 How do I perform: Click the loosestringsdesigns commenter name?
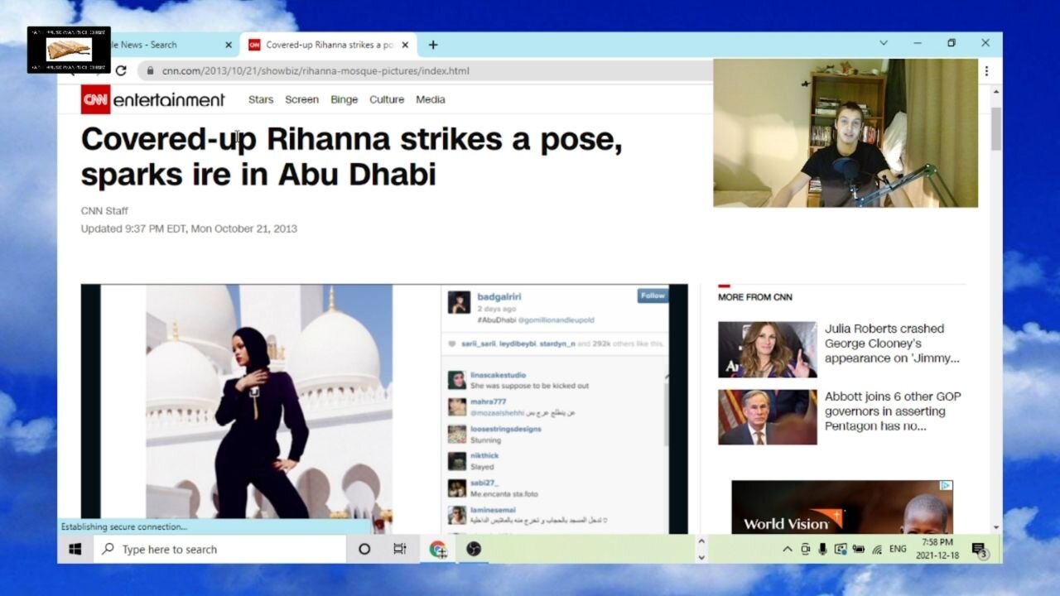click(506, 429)
